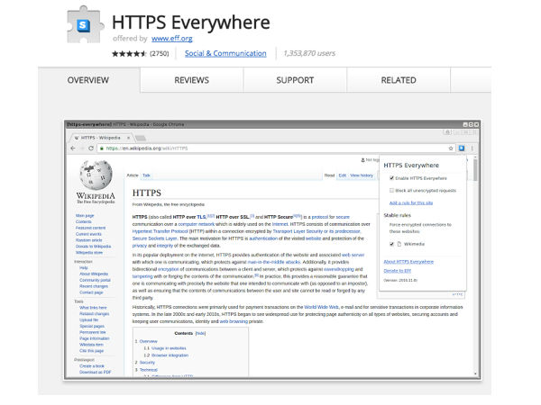Open the SUPPORT tab
Image resolution: width=541 pixels, height=405 pixels.
pyautogui.click(x=295, y=80)
